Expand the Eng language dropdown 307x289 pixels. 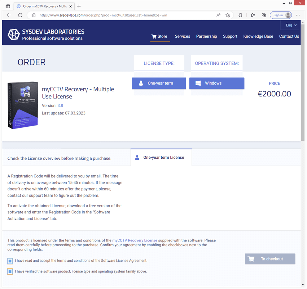coord(291,25)
